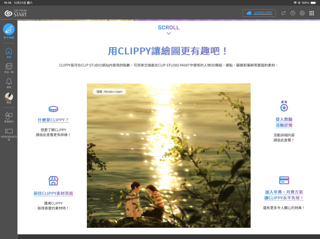Open the license usage (利用持有的許可證) icon
320x239 pixels.
(9, 131)
